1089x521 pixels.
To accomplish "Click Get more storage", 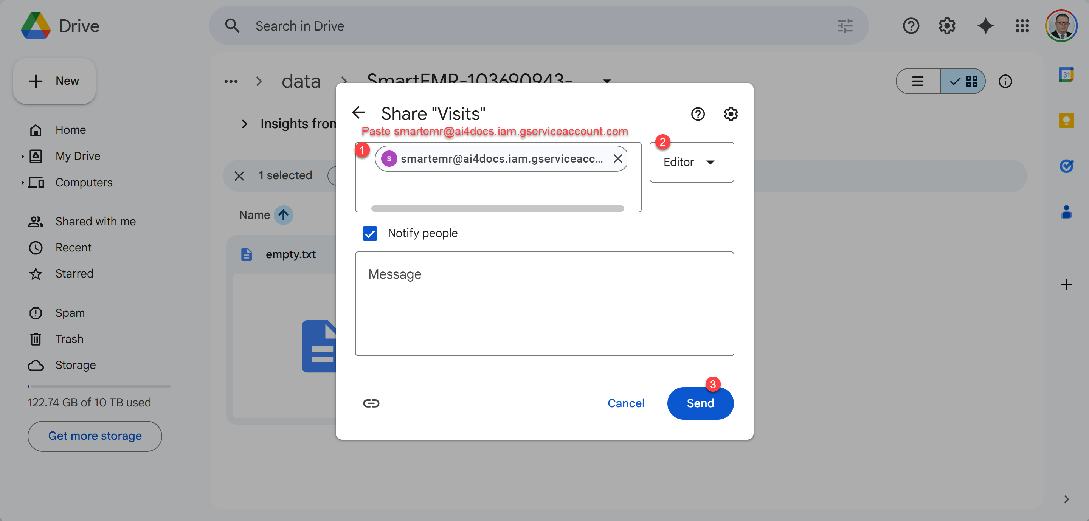I will [94, 436].
